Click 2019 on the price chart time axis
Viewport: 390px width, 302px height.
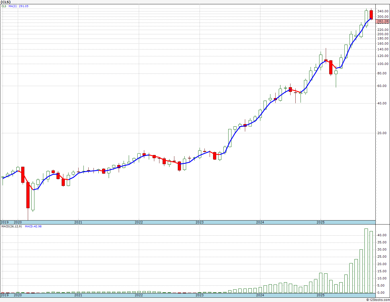[x=5, y=222]
